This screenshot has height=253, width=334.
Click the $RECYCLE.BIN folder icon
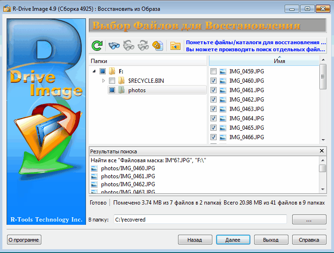pos(121,80)
